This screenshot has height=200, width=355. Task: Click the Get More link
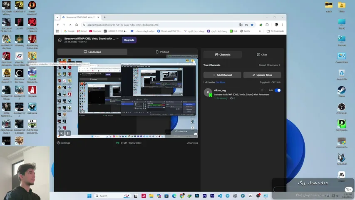pyautogui.click(x=220, y=82)
